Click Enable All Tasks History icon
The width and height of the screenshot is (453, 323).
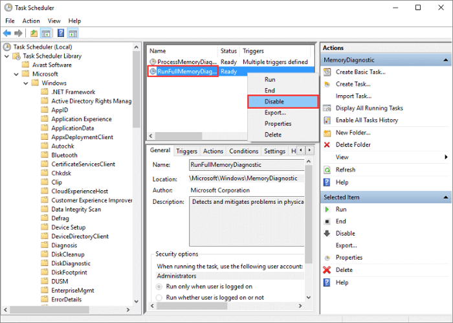[327, 120]
